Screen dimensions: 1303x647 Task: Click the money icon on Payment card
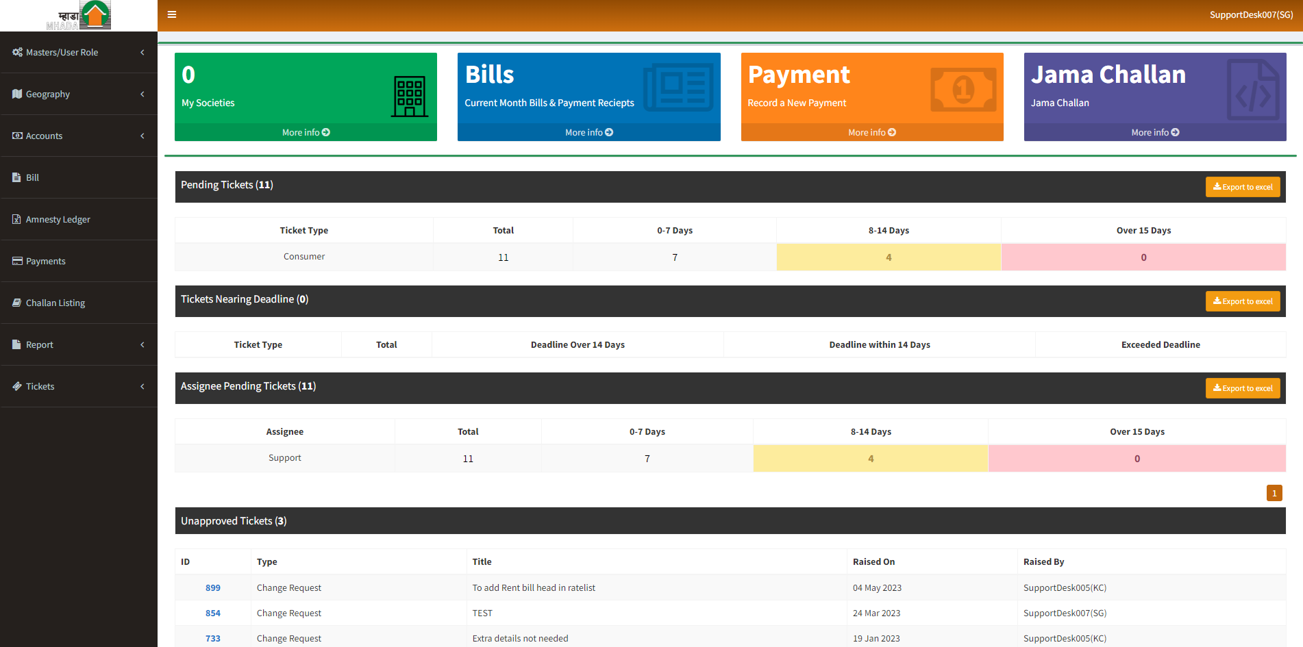click(963, 89)
